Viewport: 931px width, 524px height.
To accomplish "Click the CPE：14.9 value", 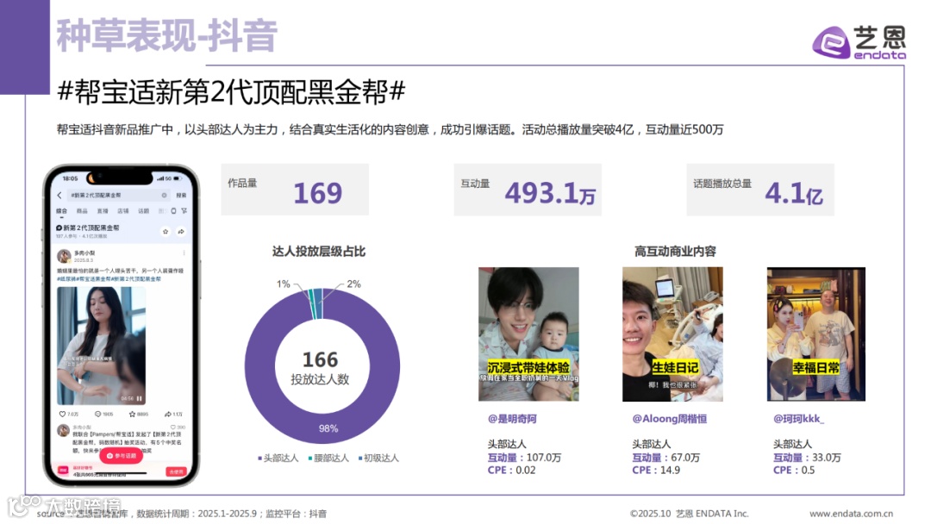I will click(x=656, y=470).
